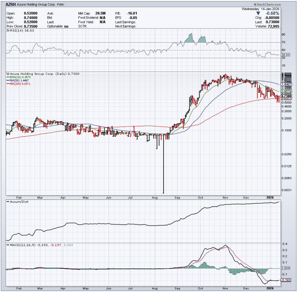297x292 pixels.
Task: Click the P/E value -16.01
Action: click(132, 13)
